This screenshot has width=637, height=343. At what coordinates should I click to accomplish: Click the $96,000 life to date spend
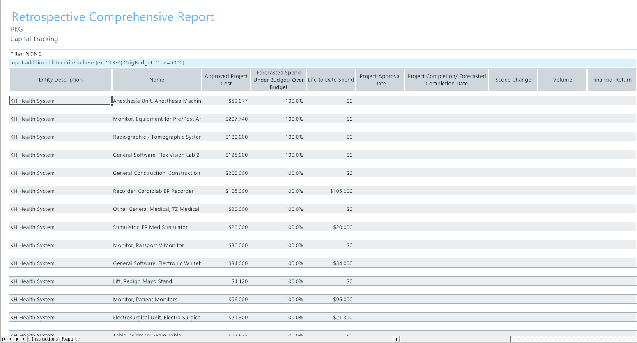point(343,300)
